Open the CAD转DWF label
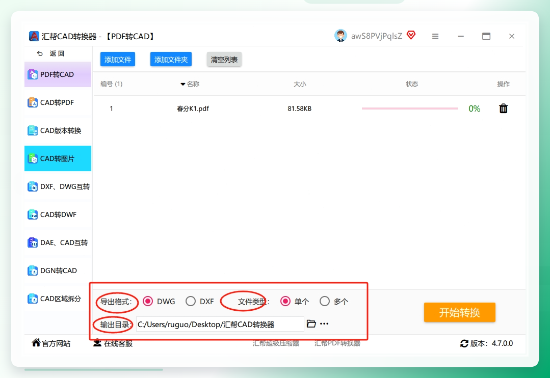550x378 pixels. click(x=58, y=214)
